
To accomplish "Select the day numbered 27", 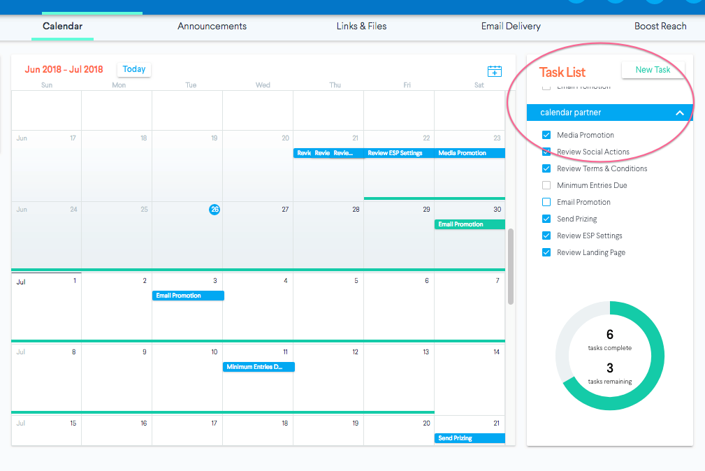I will tap(285, 209).
